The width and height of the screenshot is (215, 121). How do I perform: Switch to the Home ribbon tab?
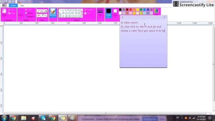[x=13, y=5]
